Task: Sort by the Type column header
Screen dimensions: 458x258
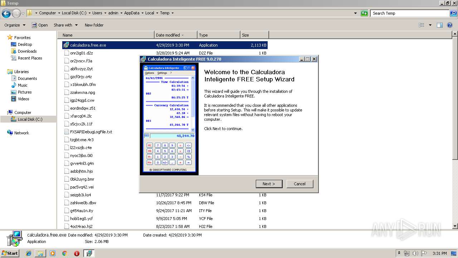Action: click(219, 35)
